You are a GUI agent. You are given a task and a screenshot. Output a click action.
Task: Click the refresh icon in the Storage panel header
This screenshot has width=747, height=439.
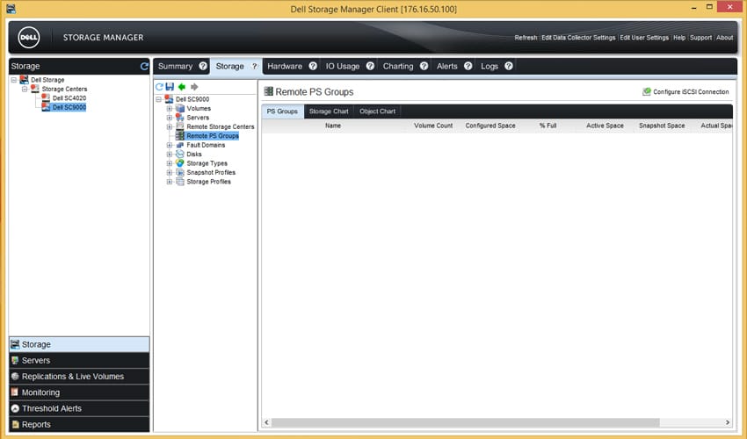click(144, 66)
